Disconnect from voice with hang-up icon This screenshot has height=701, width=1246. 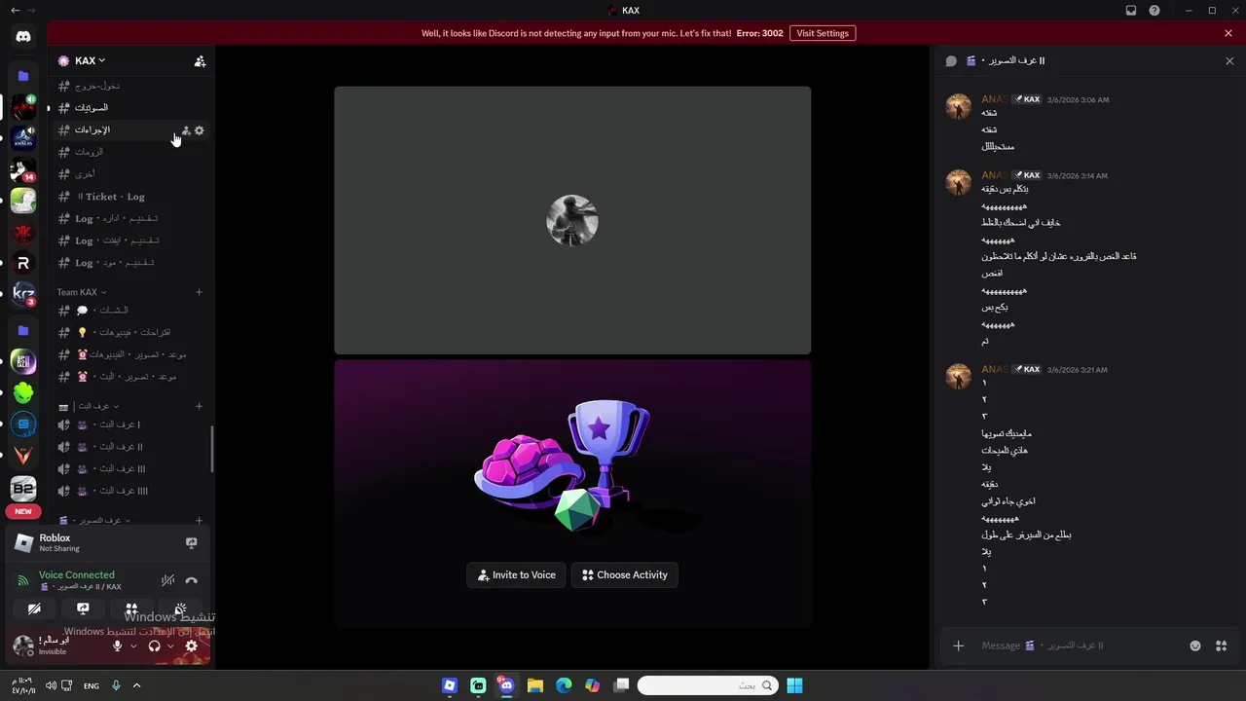191,580
